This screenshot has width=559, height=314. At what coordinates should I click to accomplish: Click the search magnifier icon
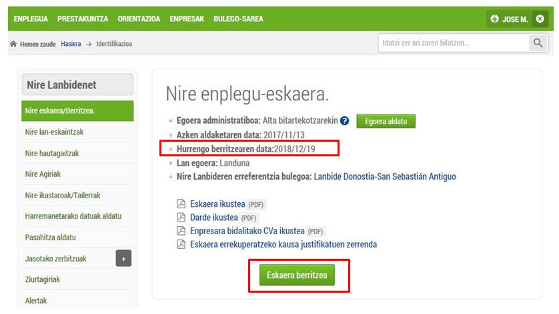pos(538,43)
